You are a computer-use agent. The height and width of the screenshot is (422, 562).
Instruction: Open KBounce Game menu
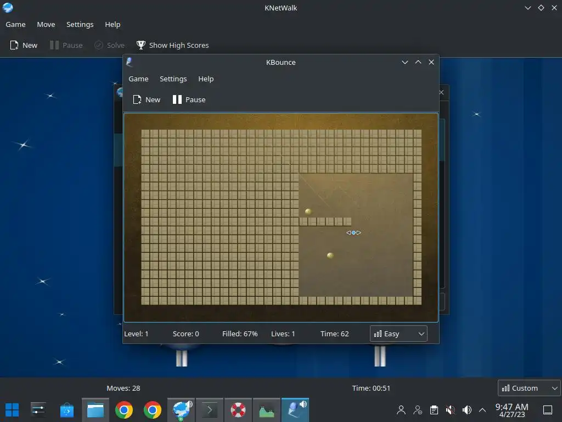138,79
